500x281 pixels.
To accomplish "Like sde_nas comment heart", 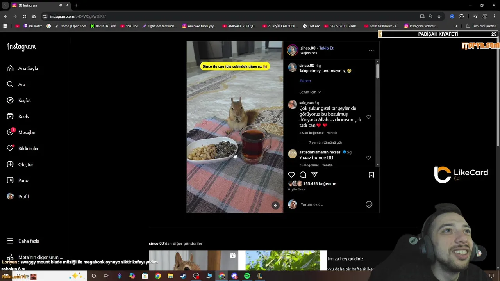I will click(368, 117).
